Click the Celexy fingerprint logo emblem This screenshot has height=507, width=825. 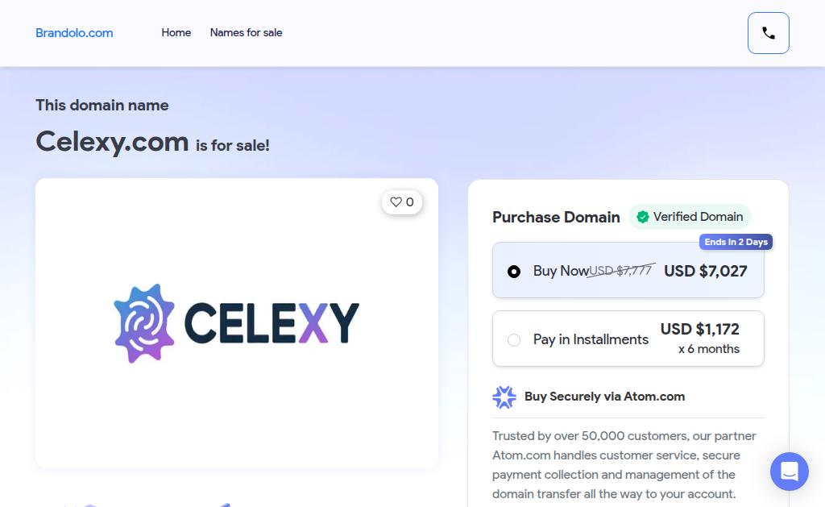[x=145, y=322]
